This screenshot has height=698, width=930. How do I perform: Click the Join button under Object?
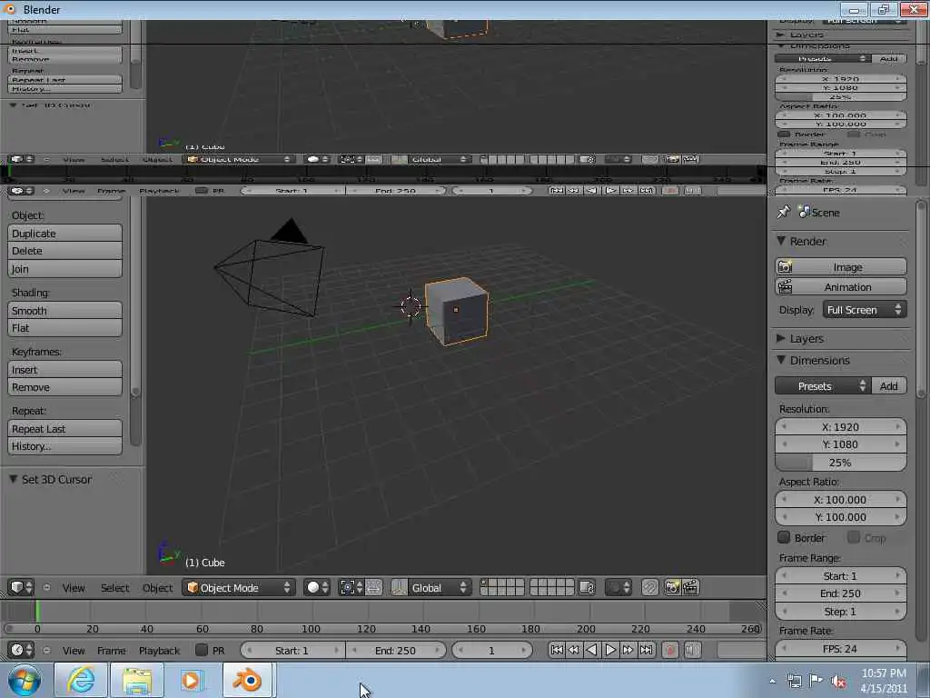[x=64, y=268]
